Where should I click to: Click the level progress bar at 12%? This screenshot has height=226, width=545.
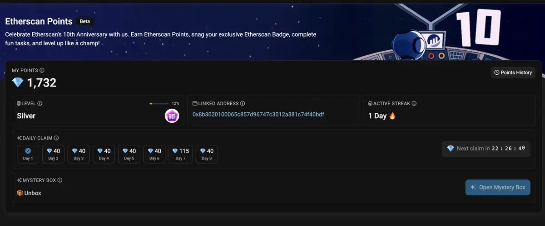pos(159,104)
